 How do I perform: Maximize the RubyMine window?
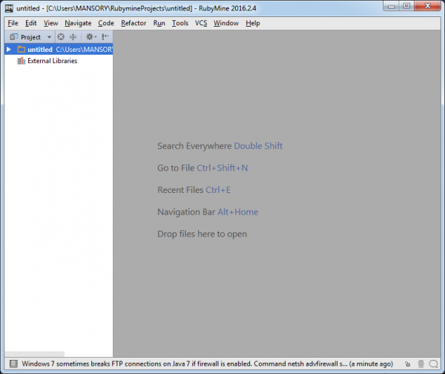(406, 6)
